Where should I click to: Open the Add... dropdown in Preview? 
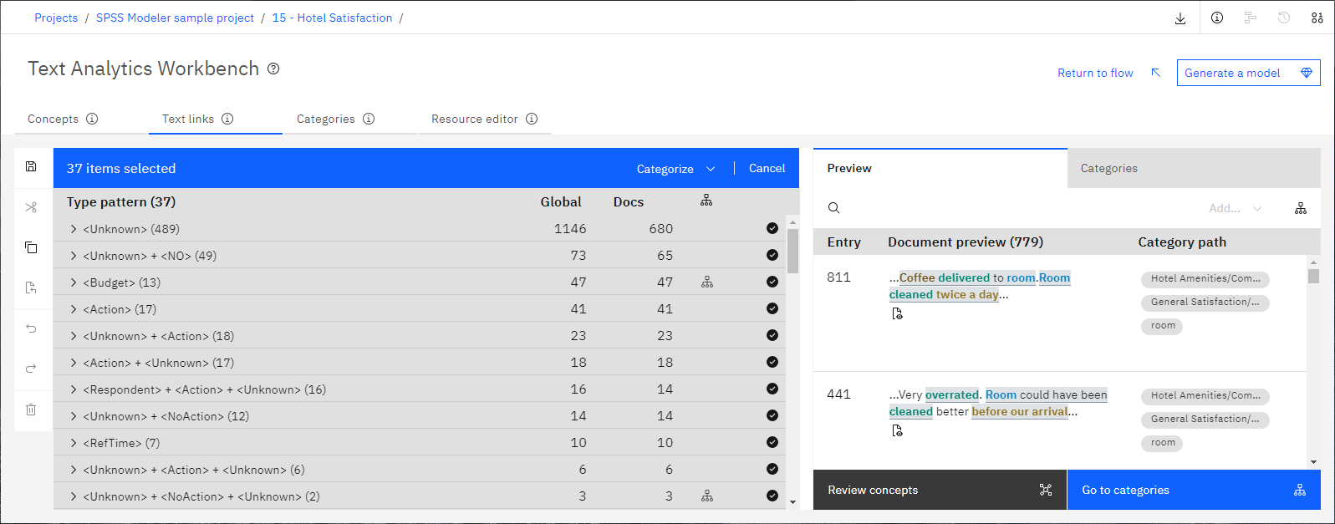pyautogui.click(x=1235, y=208)
